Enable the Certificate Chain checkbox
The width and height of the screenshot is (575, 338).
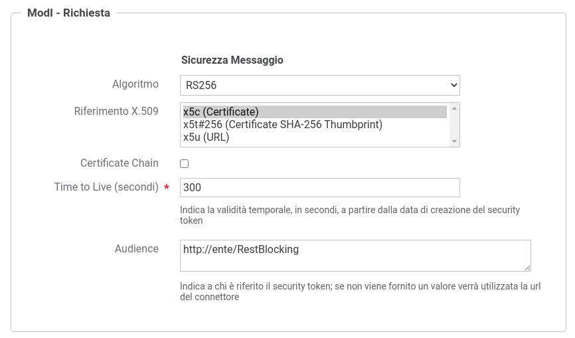click(185, 163)
